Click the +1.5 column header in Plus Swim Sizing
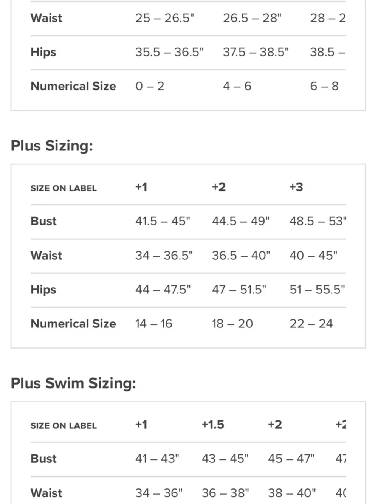This screenshot has height=504, width=378. [x=213, y=425]
